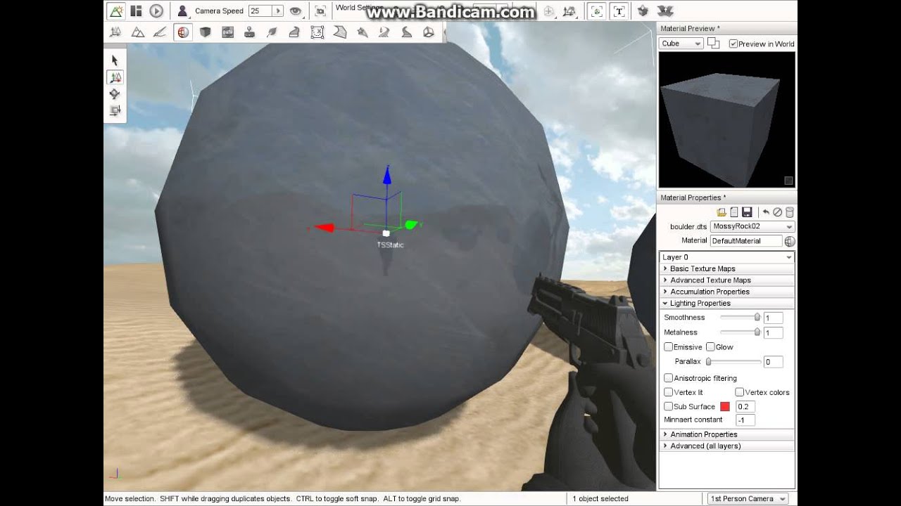Select the Terrain Painter brush icon
Screen dimensions: 901x506
160,32
